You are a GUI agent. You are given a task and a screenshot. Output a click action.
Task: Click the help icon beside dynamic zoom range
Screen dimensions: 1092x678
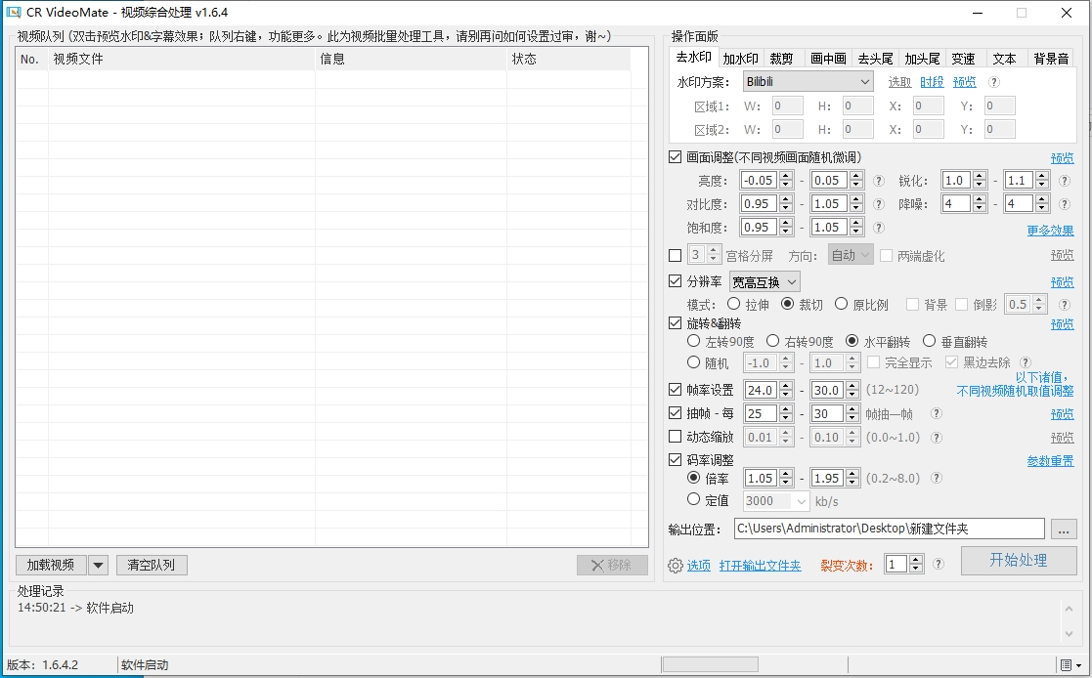tap(937, 438)
